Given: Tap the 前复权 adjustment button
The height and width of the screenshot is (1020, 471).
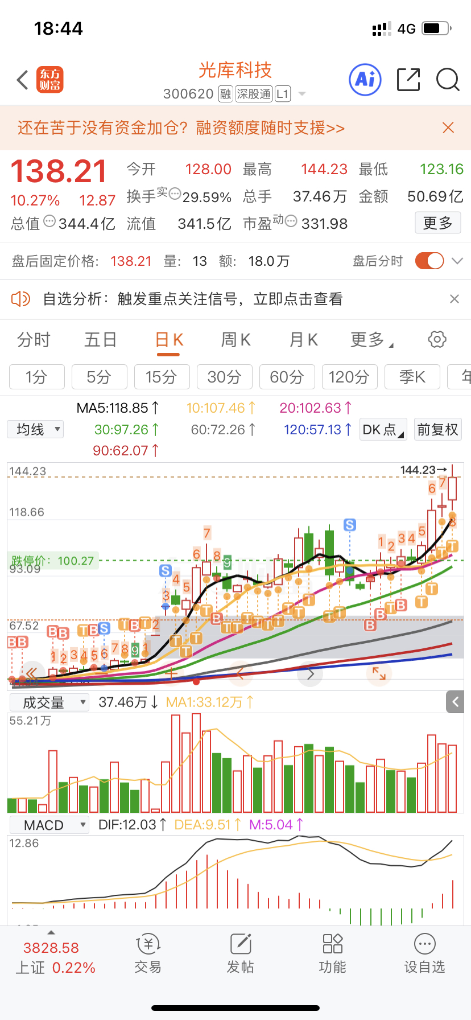Looking at the screenshot, I should pyautogui.click(x=437, y=429).
